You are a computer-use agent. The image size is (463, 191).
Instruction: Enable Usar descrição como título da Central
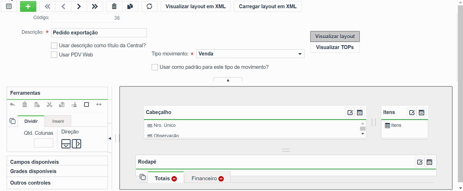pyautogui.click(x=54, y=46)
